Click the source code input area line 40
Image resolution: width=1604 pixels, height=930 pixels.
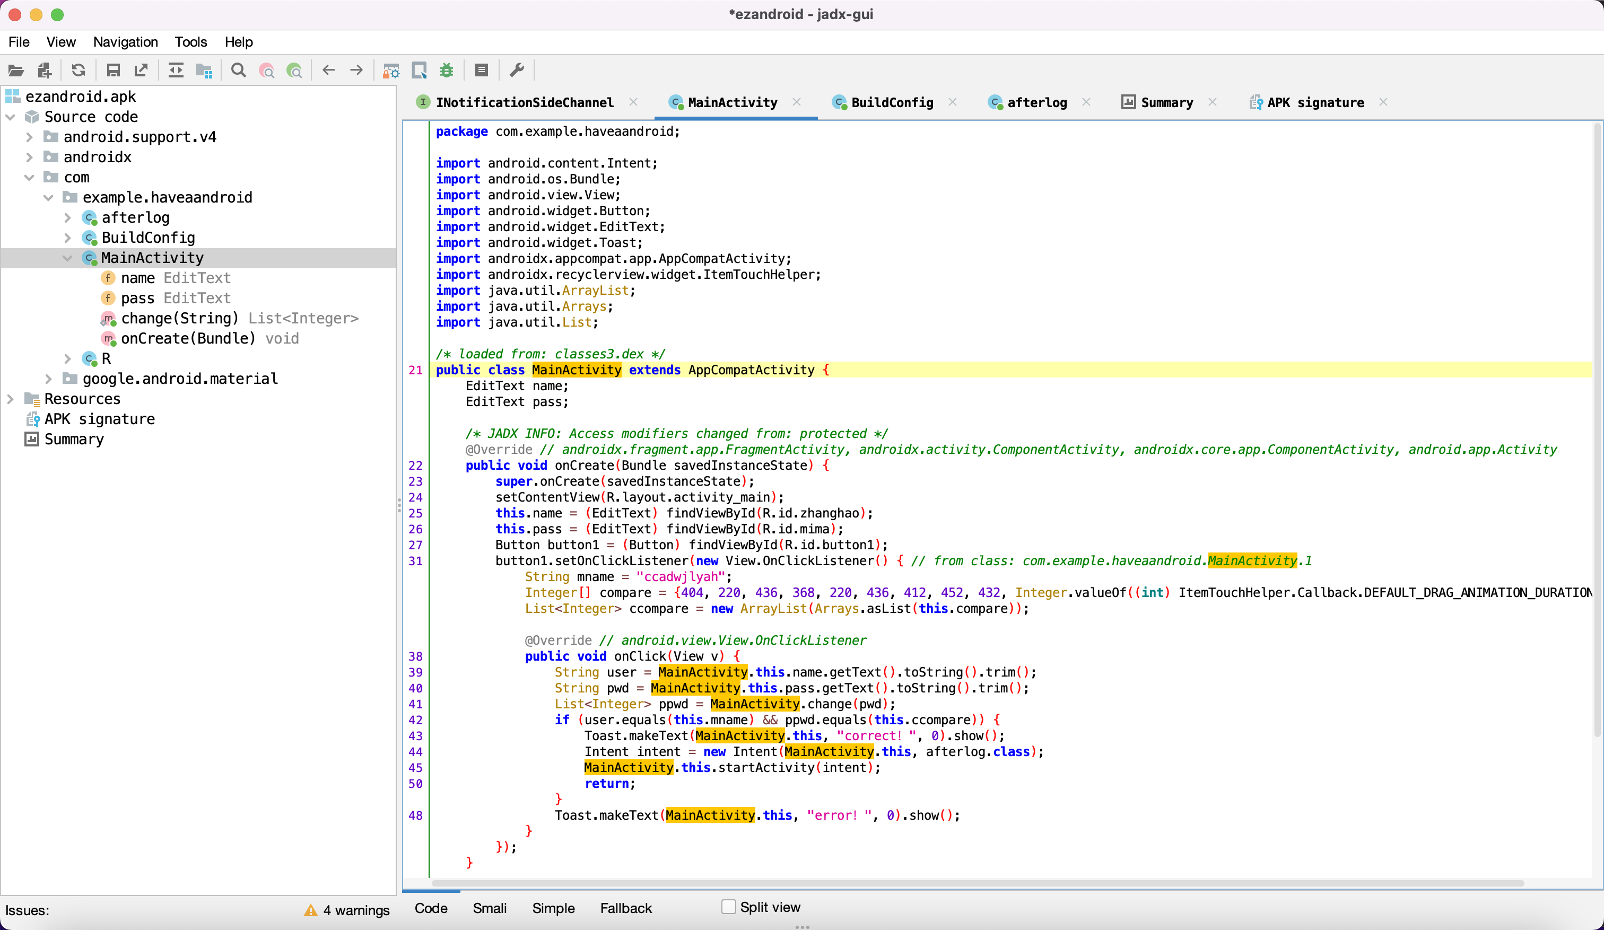790,688
